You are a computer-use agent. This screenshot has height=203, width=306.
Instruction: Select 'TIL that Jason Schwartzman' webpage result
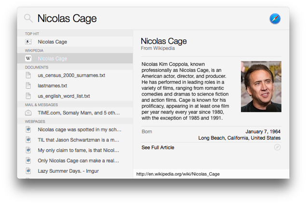79,140
